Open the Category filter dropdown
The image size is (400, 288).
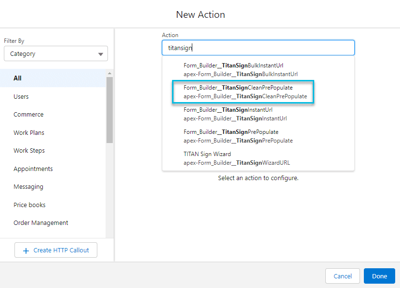[x=55, y=54]
